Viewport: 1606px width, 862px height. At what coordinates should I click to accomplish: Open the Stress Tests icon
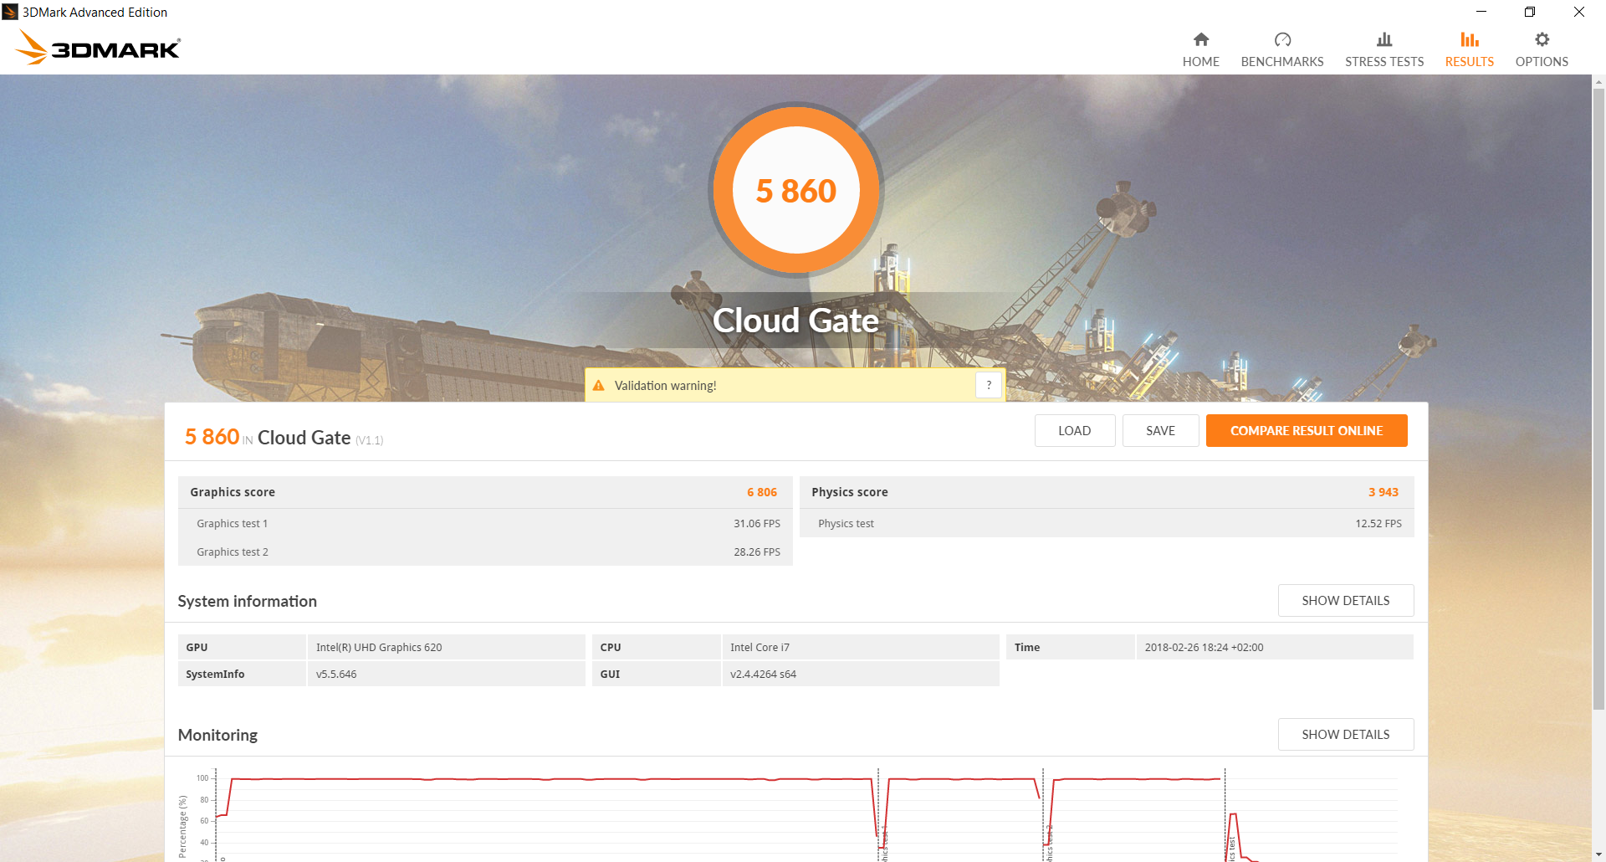tap(1384, 39)
